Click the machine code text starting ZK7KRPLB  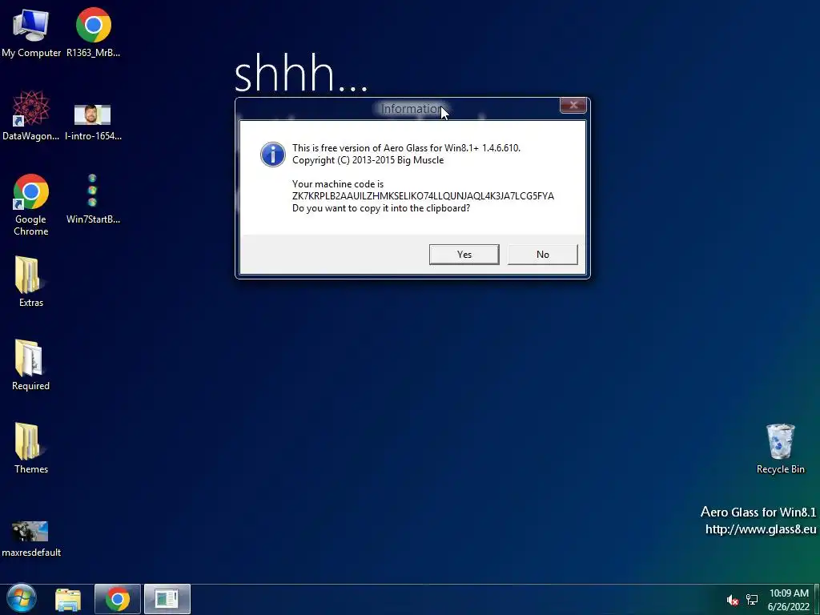point(423,196)
